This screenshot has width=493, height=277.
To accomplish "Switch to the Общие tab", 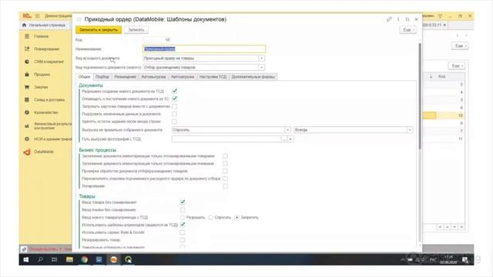I will coord(84,77).
